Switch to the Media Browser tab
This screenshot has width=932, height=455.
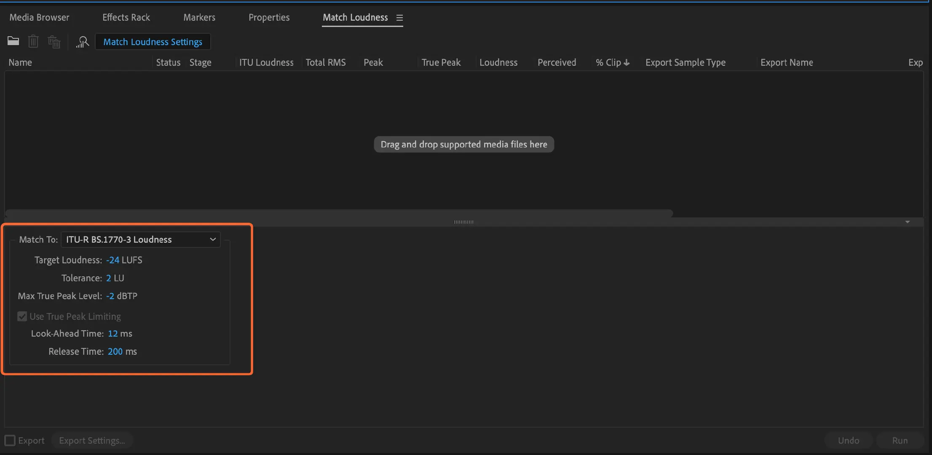(39, 17)
